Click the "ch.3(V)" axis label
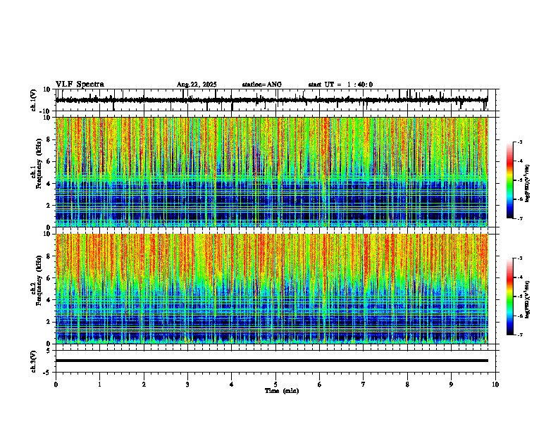558x431 pixels. pos(34,361)
